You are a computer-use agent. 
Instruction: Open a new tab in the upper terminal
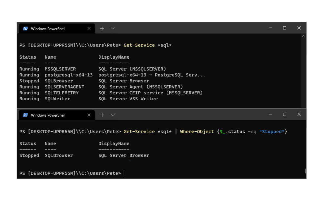click(x=102, y=29)
